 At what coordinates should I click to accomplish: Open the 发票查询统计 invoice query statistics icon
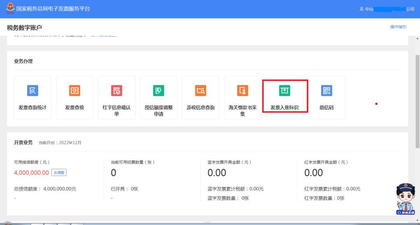coord(33,97)
